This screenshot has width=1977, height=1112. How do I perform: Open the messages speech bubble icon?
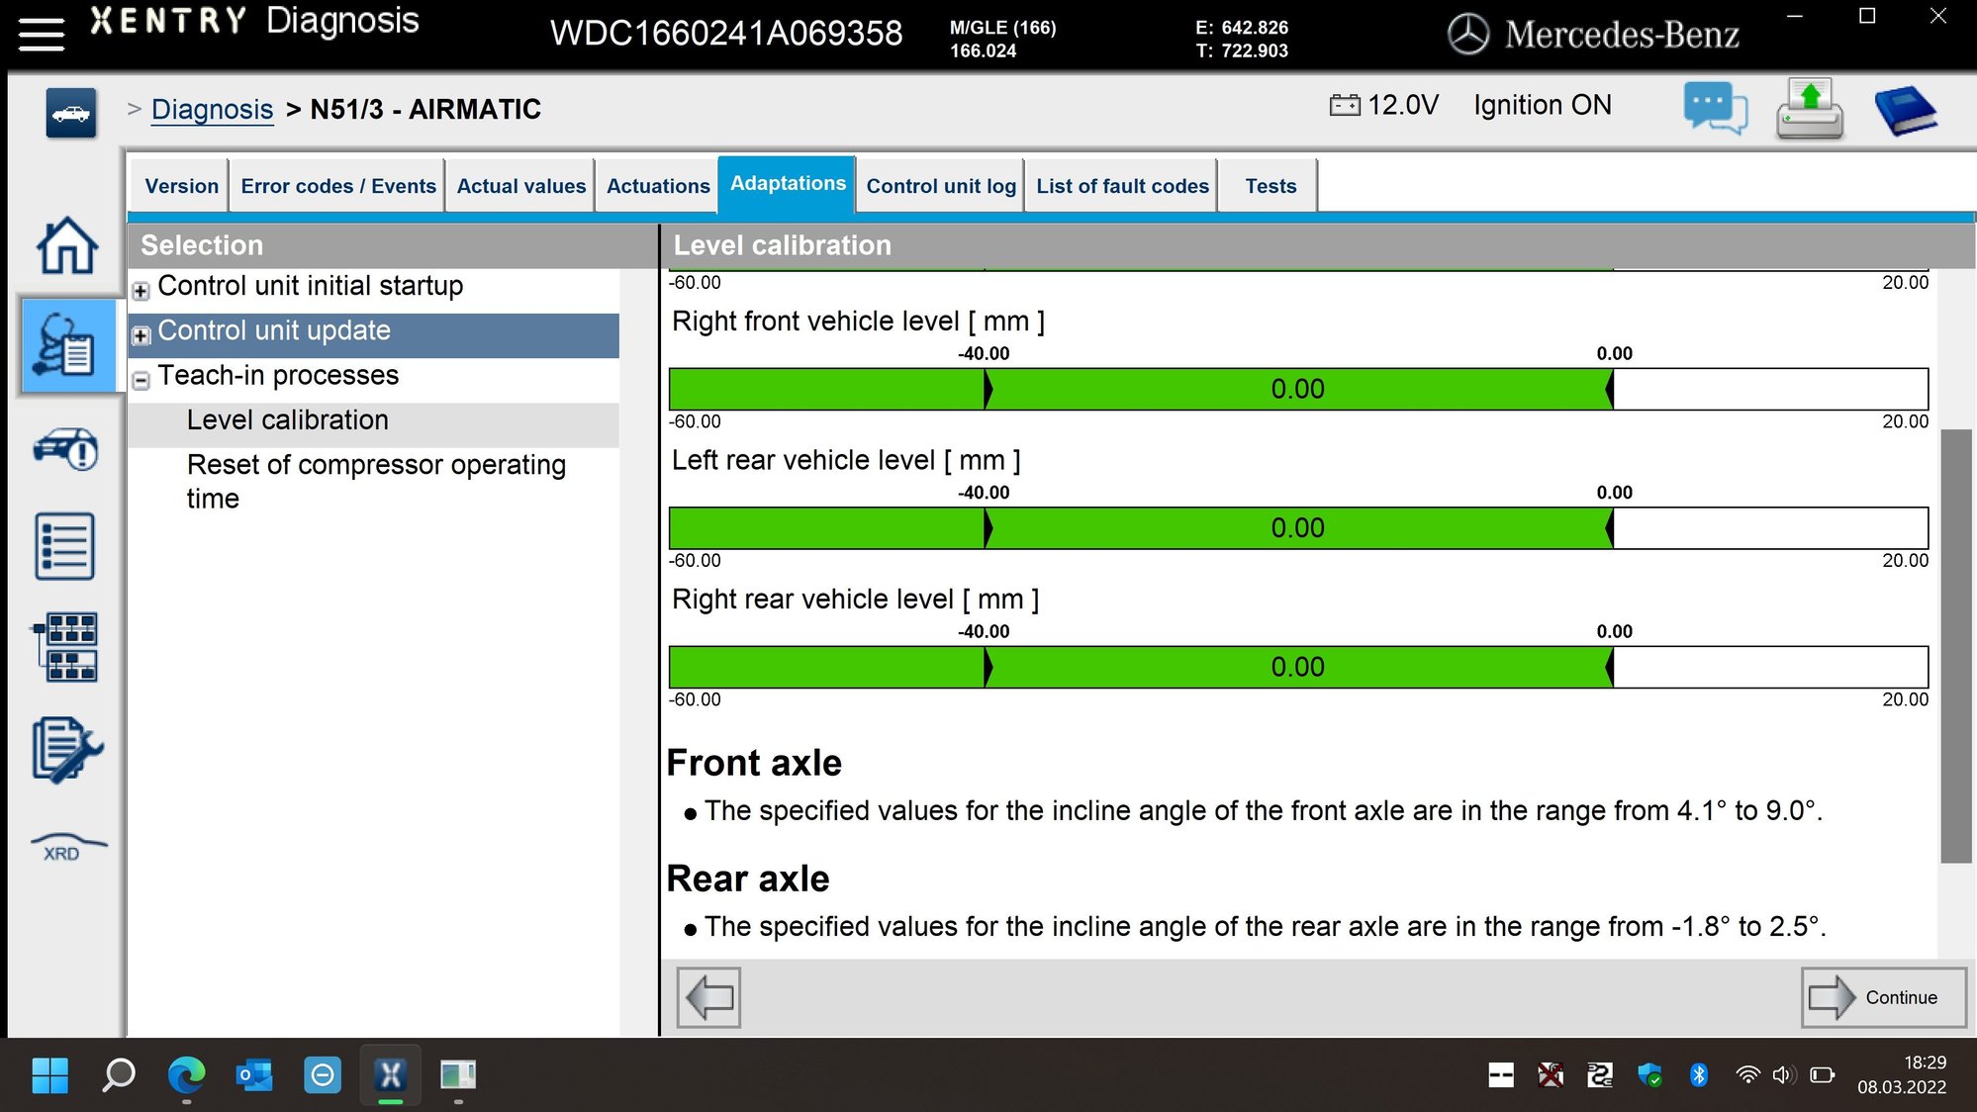[x=1714, y=111]
